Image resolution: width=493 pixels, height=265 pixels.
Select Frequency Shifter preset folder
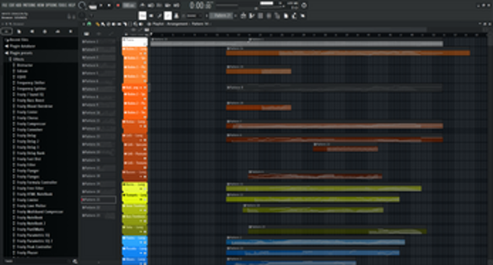coord(31,83)
